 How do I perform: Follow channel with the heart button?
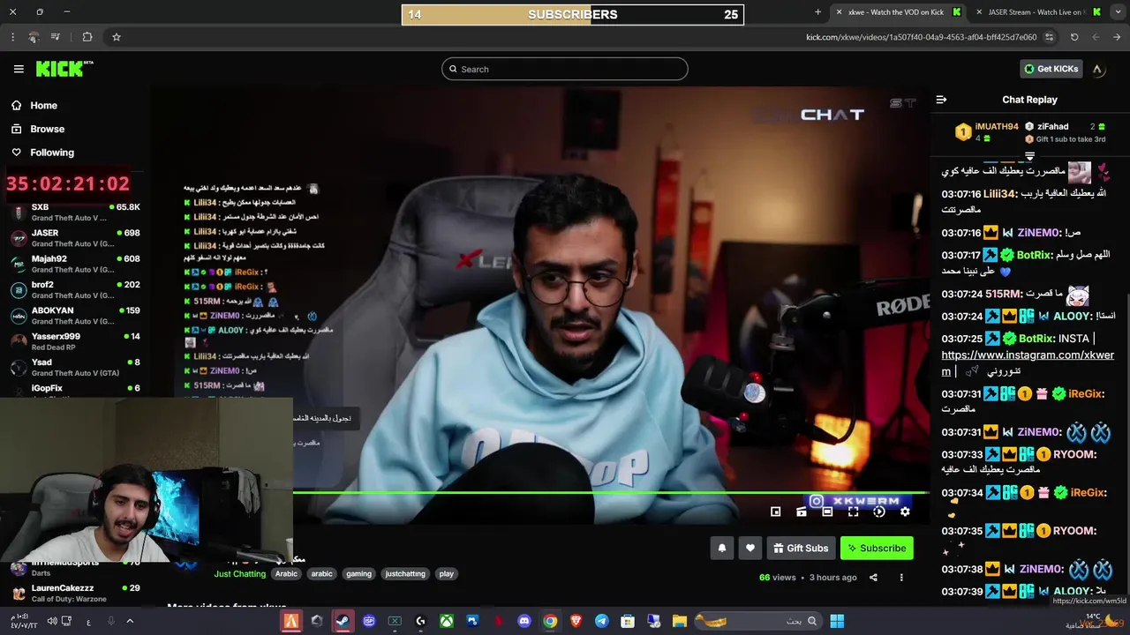point(750,548)
